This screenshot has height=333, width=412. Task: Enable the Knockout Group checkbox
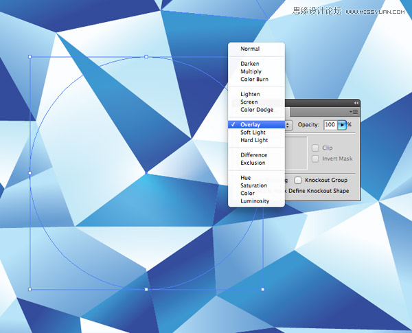(298, 180)
